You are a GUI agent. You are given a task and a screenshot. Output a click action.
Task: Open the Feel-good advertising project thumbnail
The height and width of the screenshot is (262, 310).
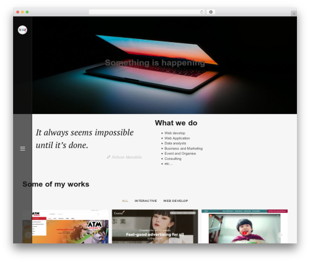pos(155,227)
